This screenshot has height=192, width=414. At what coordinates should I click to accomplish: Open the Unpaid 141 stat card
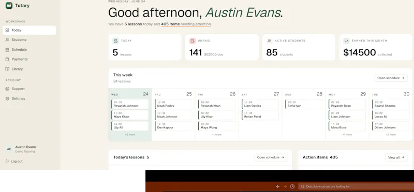[x=222, y=47]
